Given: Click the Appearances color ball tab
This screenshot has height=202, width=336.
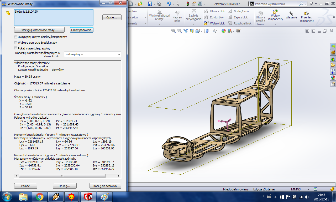Looking at the screenshot, I should [333, 78].
